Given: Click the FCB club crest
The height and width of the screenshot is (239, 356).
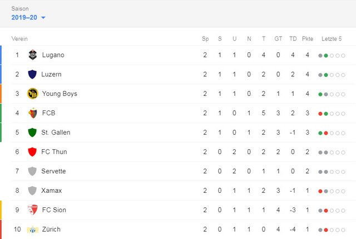Looking at the screenshot, I should coord(32,113).
